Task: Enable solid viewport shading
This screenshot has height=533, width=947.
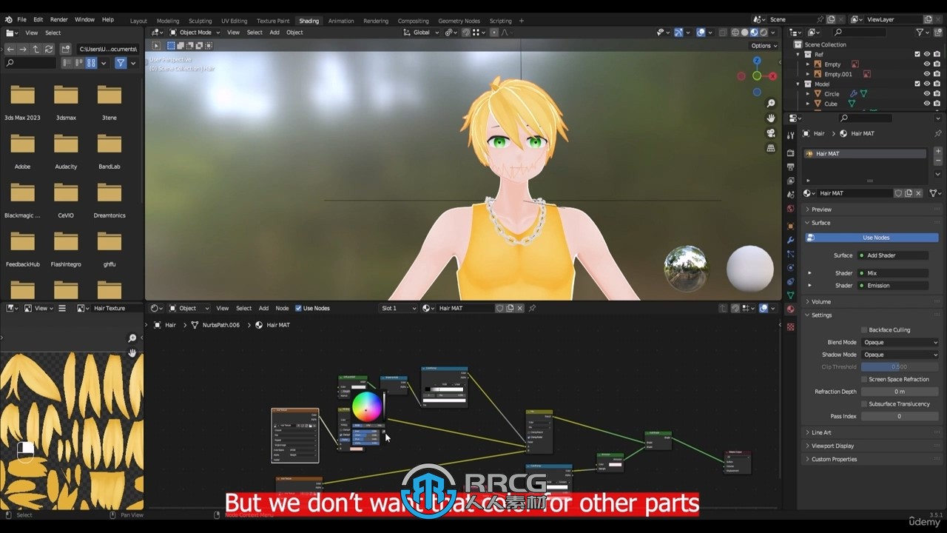Action: coord(744,33)
